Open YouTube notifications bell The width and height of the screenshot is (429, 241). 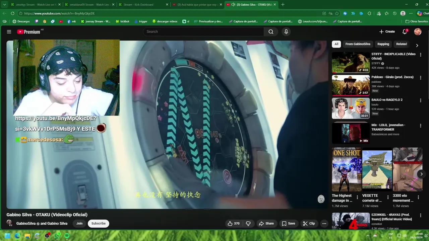[x=405, y=32]
